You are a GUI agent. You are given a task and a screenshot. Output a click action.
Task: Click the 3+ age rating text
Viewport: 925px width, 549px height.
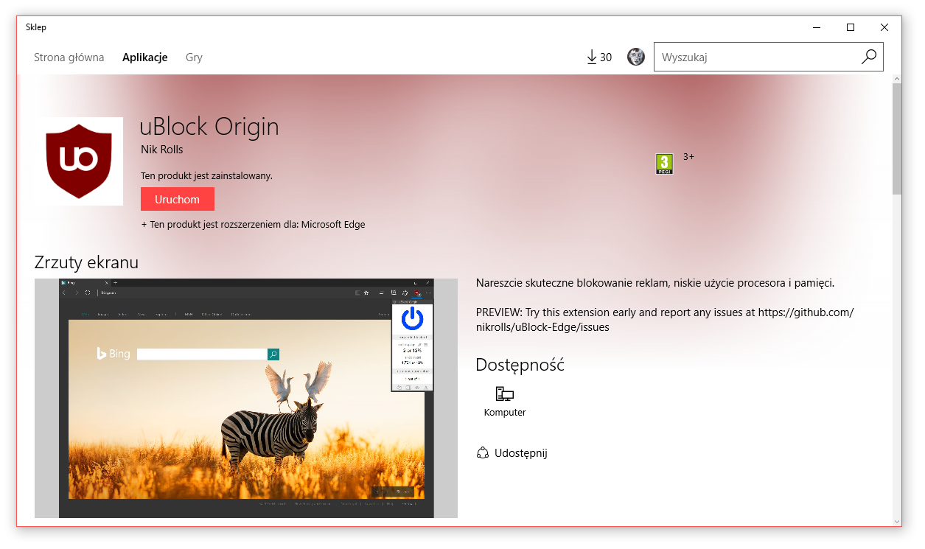pyautogui.click(x=688, y=157)
